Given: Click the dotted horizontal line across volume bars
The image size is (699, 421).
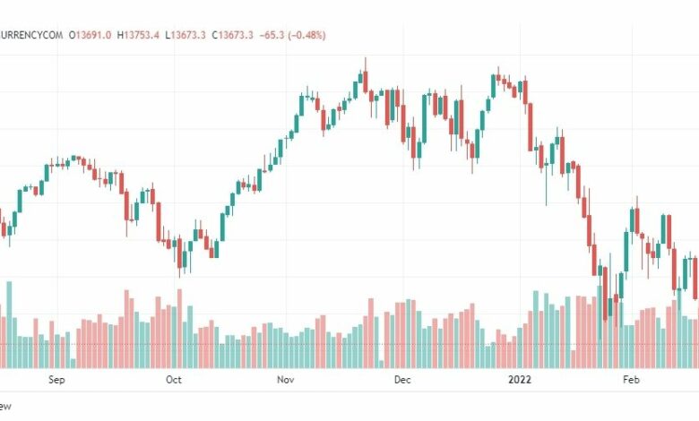Looking at the screenshot, I should pos(349,344).
